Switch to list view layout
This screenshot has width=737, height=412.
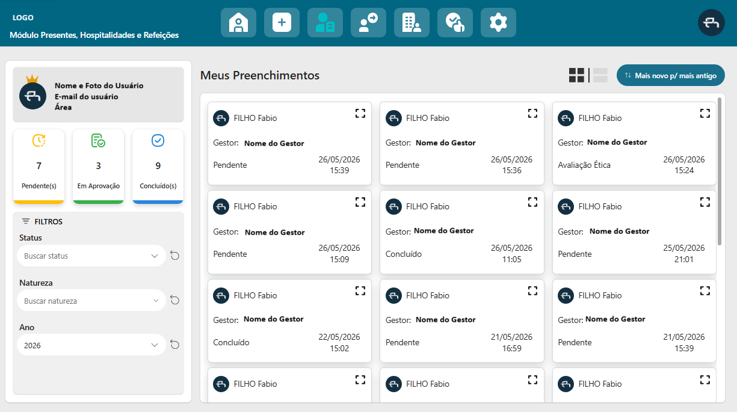(600, 75)
